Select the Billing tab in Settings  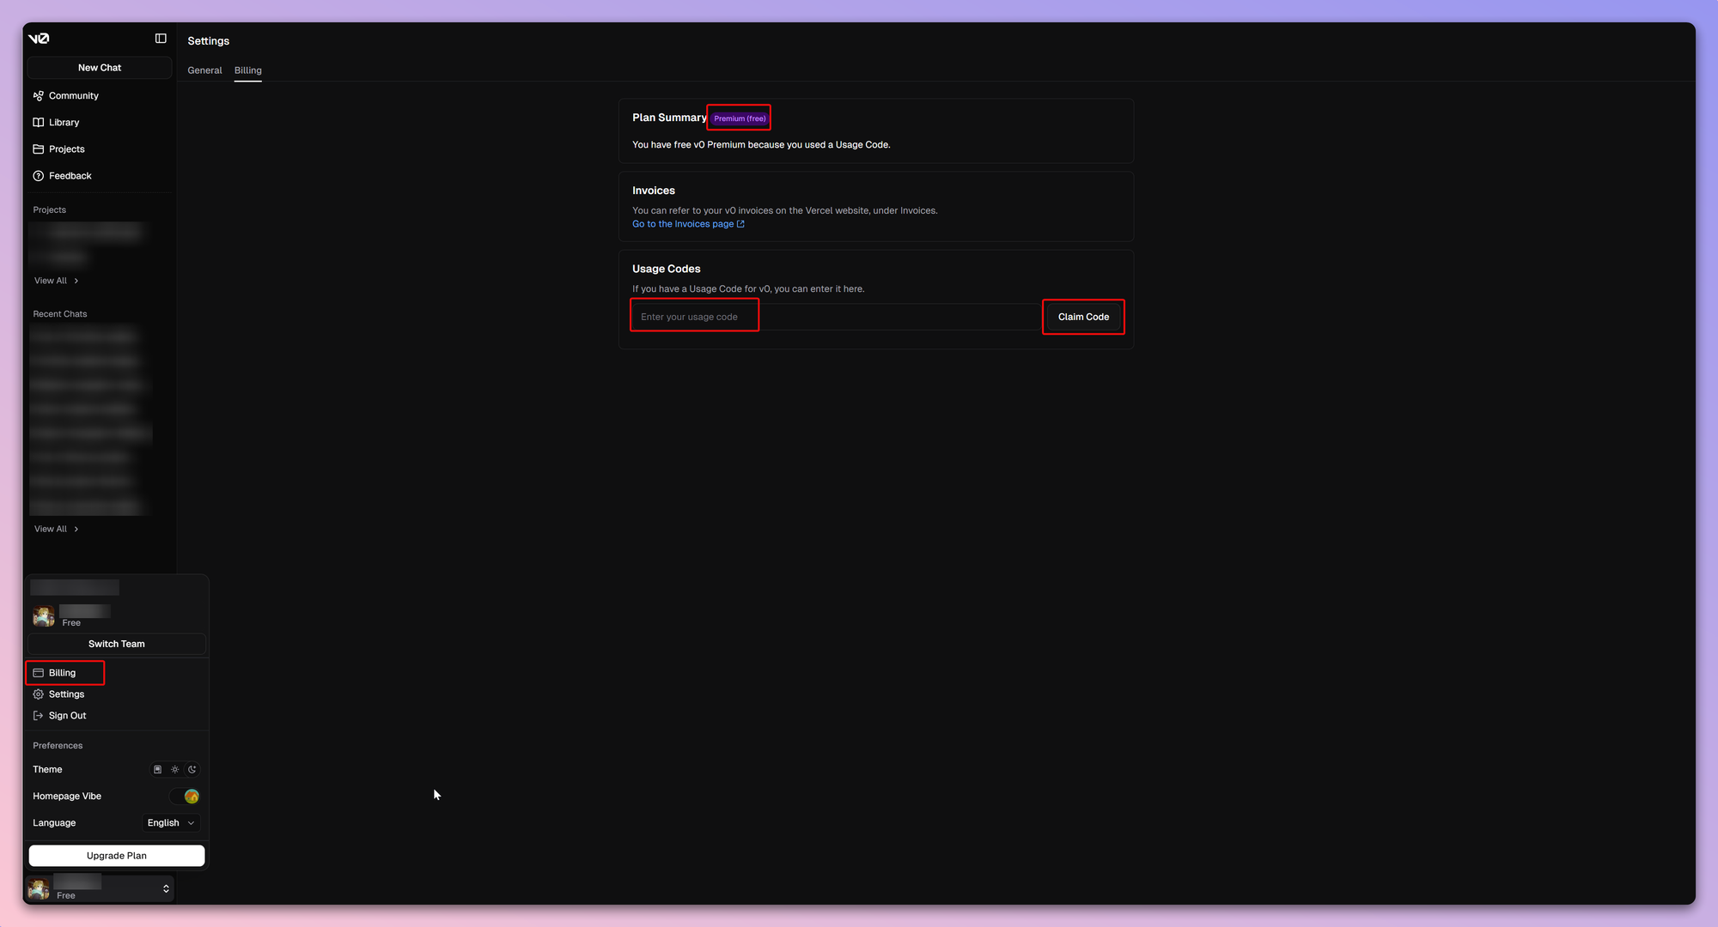[x=248, y=70]
